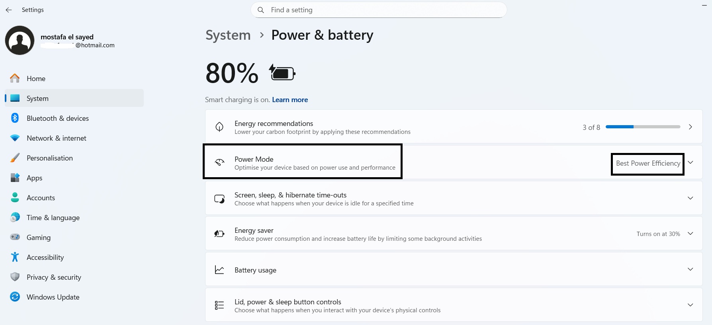712x325 pixels.
Task: Expand the Energy saver section
Action: pyautogui.click(x=690, y=234)
